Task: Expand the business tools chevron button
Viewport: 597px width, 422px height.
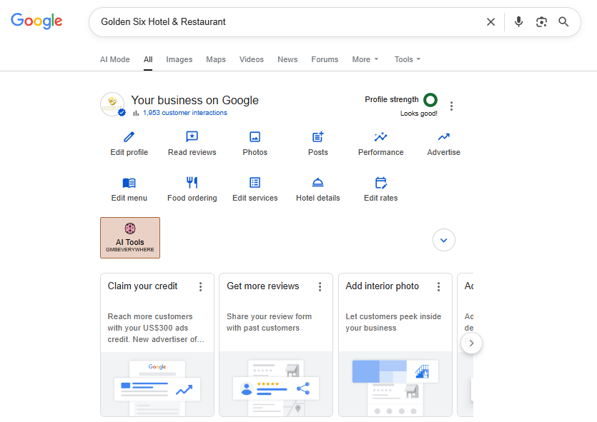Action: [x=444, y=240]
